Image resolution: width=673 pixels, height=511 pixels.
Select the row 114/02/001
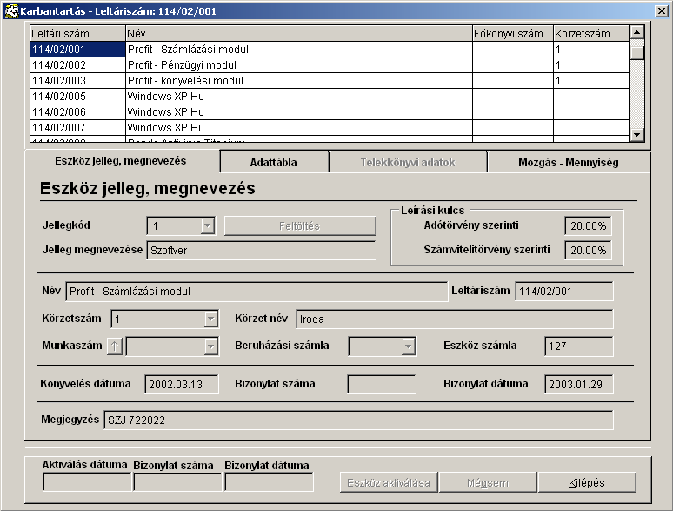pyautogui.click(x=330, y=49)
